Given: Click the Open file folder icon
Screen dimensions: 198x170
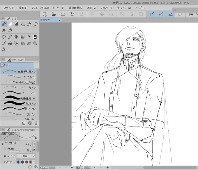Looking at the screenshot, I should coord(54,14).
